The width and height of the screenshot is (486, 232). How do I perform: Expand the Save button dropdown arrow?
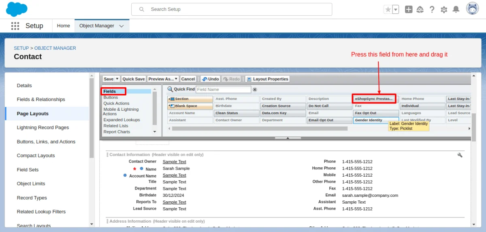click(117, 79)
